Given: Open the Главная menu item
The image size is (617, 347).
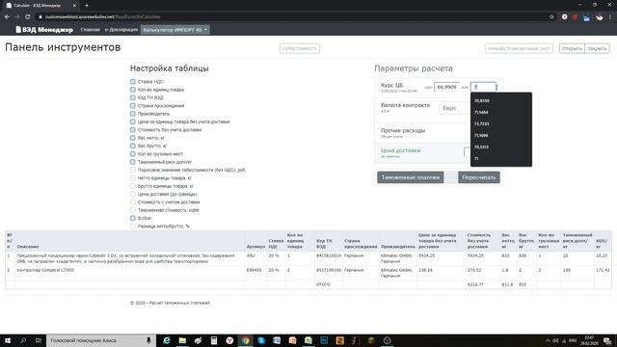Looking at the screenshot, I should (x=90, y=30).
